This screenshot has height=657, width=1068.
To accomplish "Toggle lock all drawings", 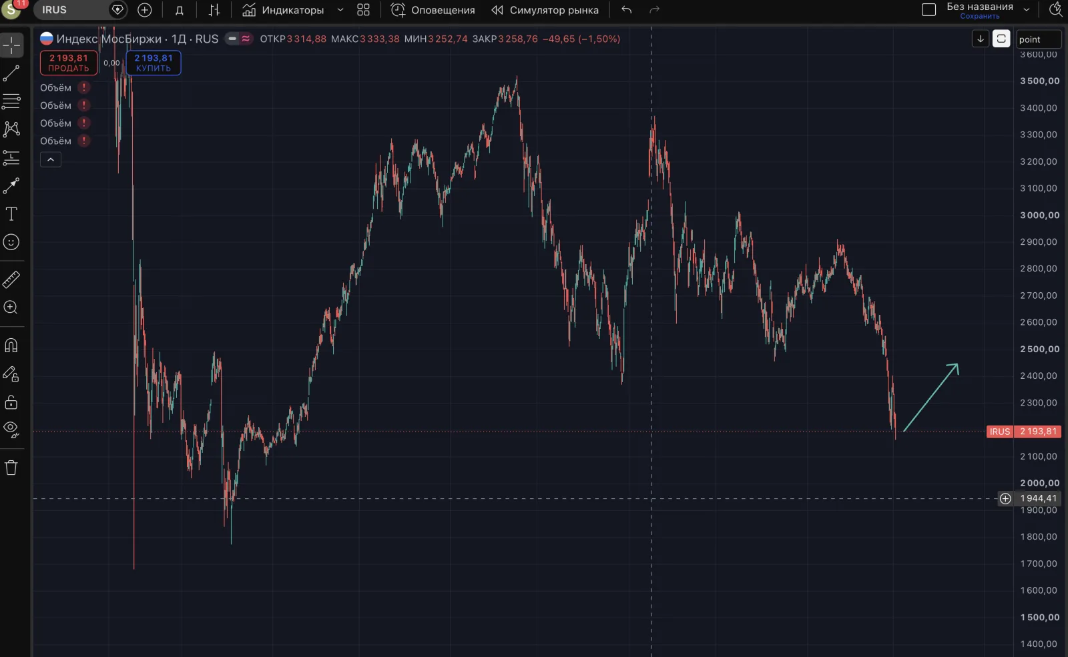I will [x=11, y=402].
